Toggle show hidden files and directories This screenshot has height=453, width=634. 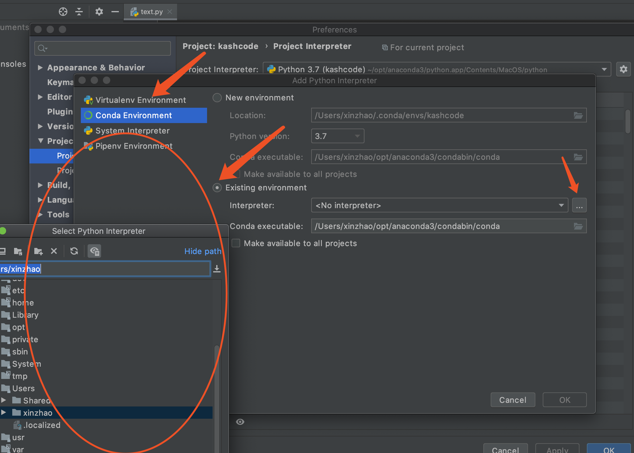pos(94,251)
